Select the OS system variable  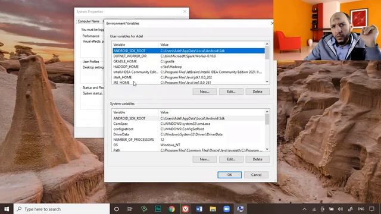[x=189, y=145]
